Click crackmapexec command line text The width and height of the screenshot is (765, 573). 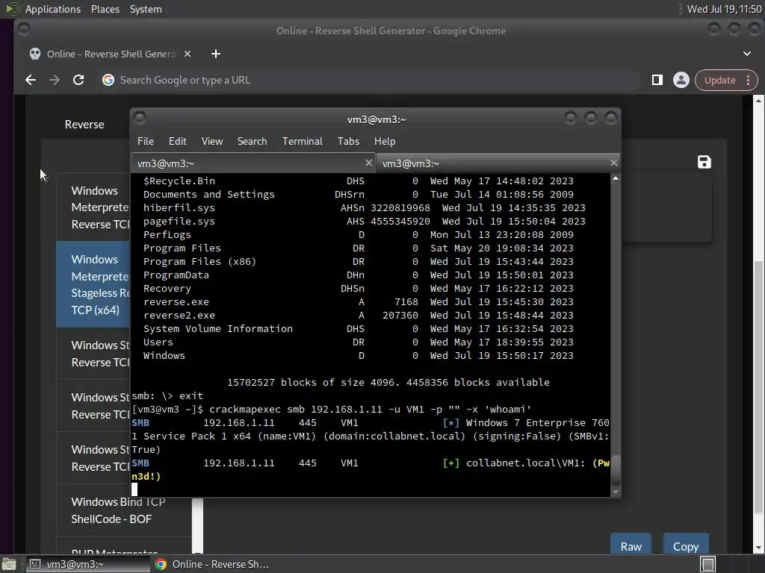[x=370, y=410]
